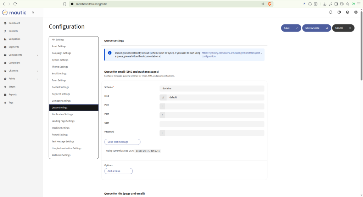Click the Brave shields icon in address bar

269,4
